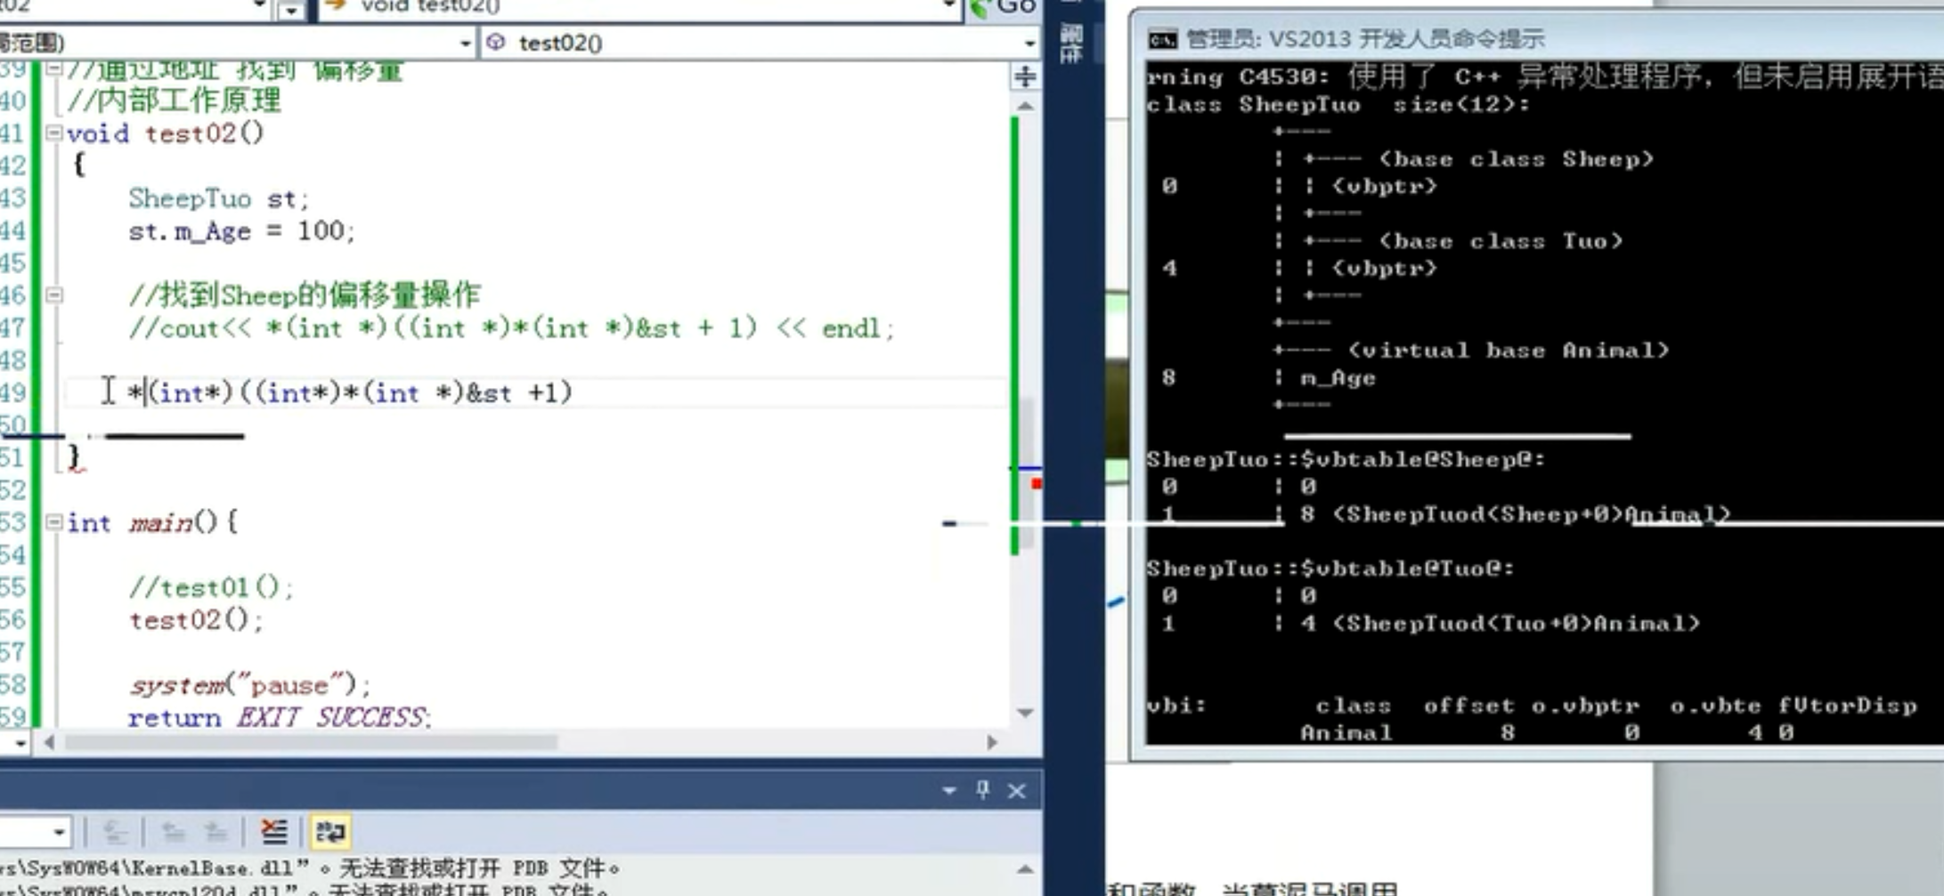Viewport: 1944px width, 896px height.
Task: Click the KernelBase.dll output message line
Action: [309, 868]
